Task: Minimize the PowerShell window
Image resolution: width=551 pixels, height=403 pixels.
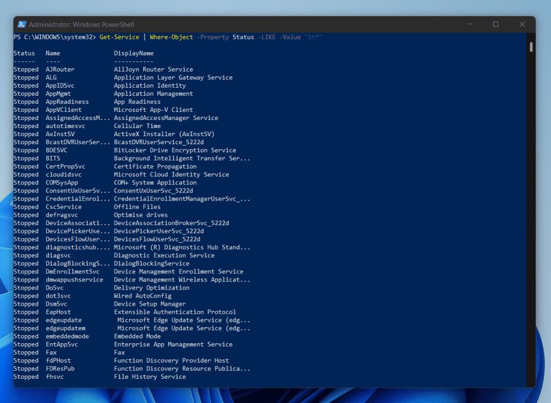Action: [x=469, y=24]
